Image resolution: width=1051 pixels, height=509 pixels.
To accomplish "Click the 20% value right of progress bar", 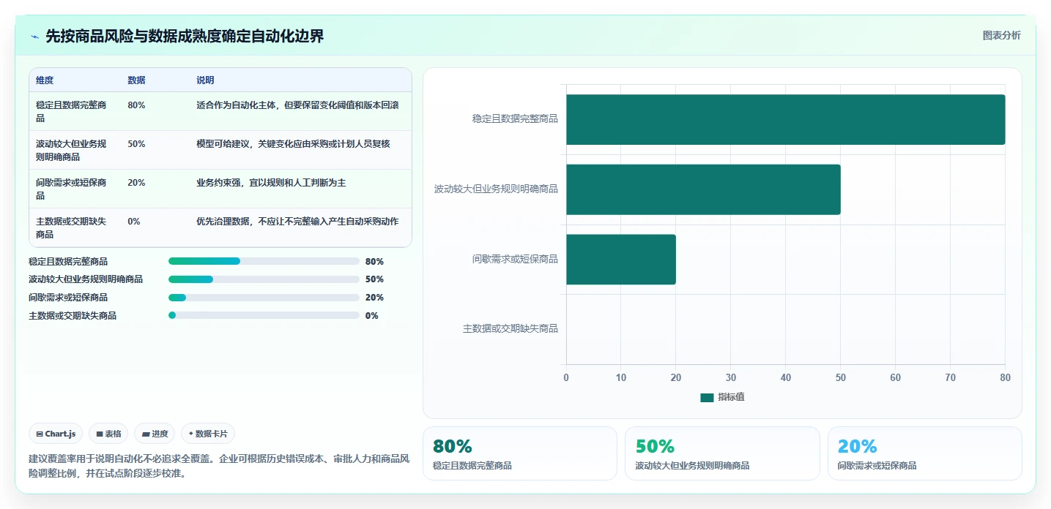I will click(x=374, y=298).
